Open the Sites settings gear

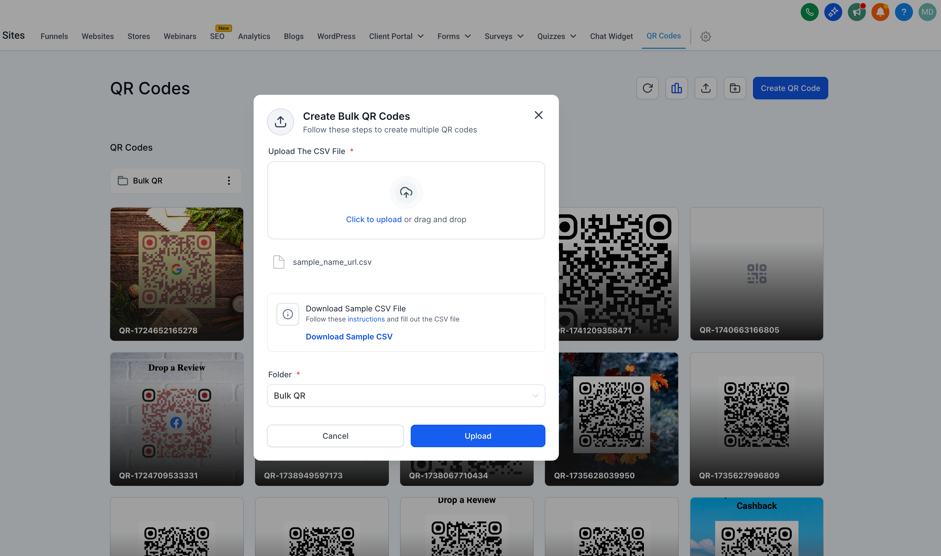pos(706,36)
